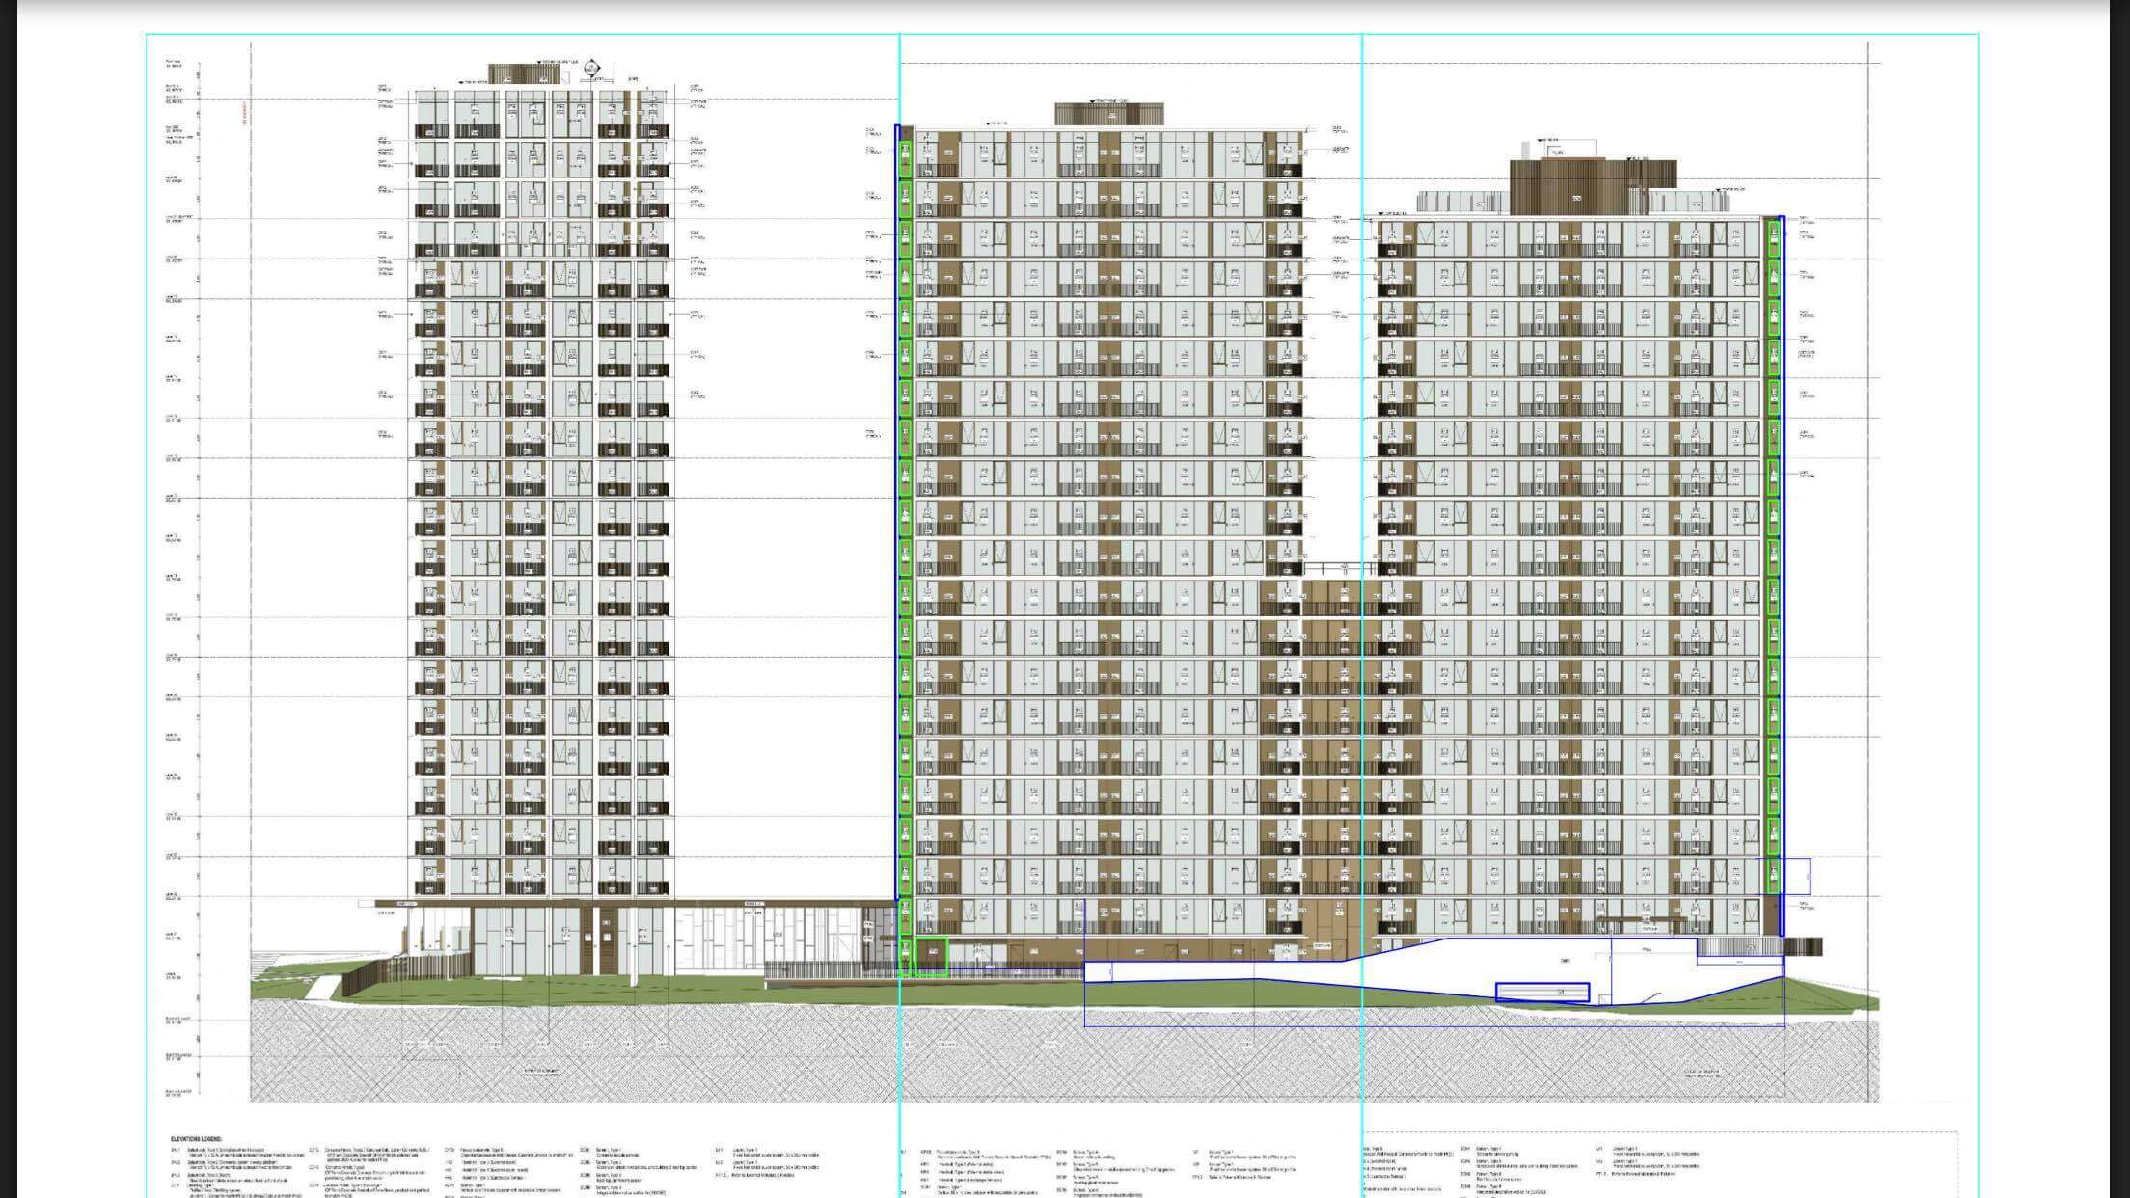Click the rooftop plant enclosure on middle tower
The image size is (2130, 1198).
tap(1109, 114)
